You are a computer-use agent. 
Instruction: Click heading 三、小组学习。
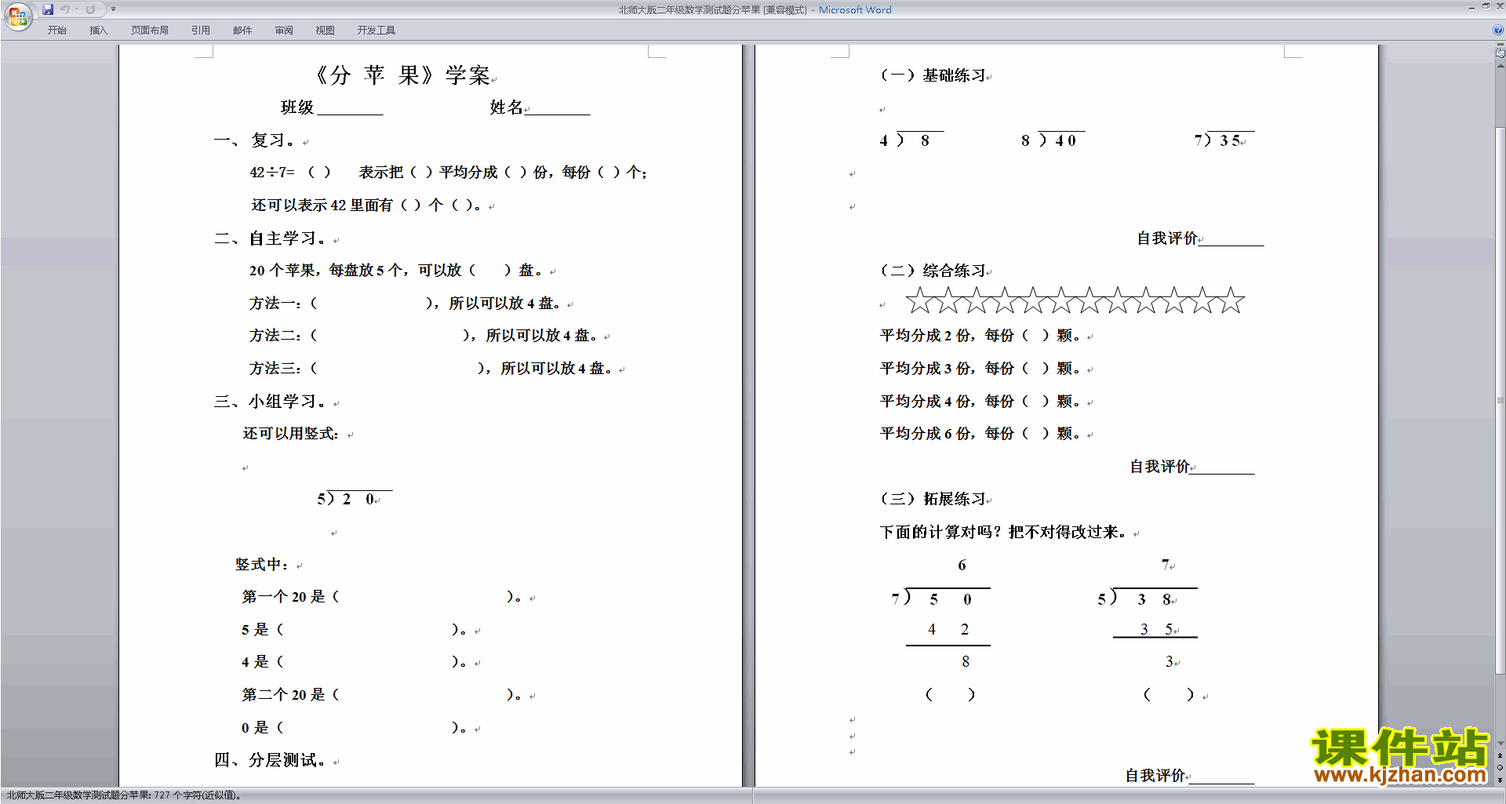click(x=270, y=402)
